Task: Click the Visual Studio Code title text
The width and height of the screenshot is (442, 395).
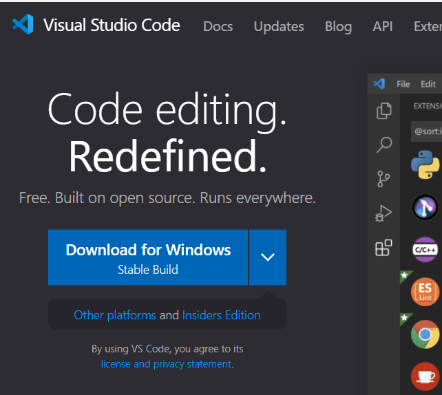Action: [112, 25]
